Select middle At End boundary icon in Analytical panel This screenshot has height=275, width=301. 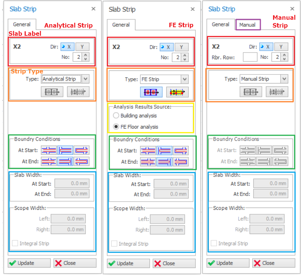click(x=65, y=161)
